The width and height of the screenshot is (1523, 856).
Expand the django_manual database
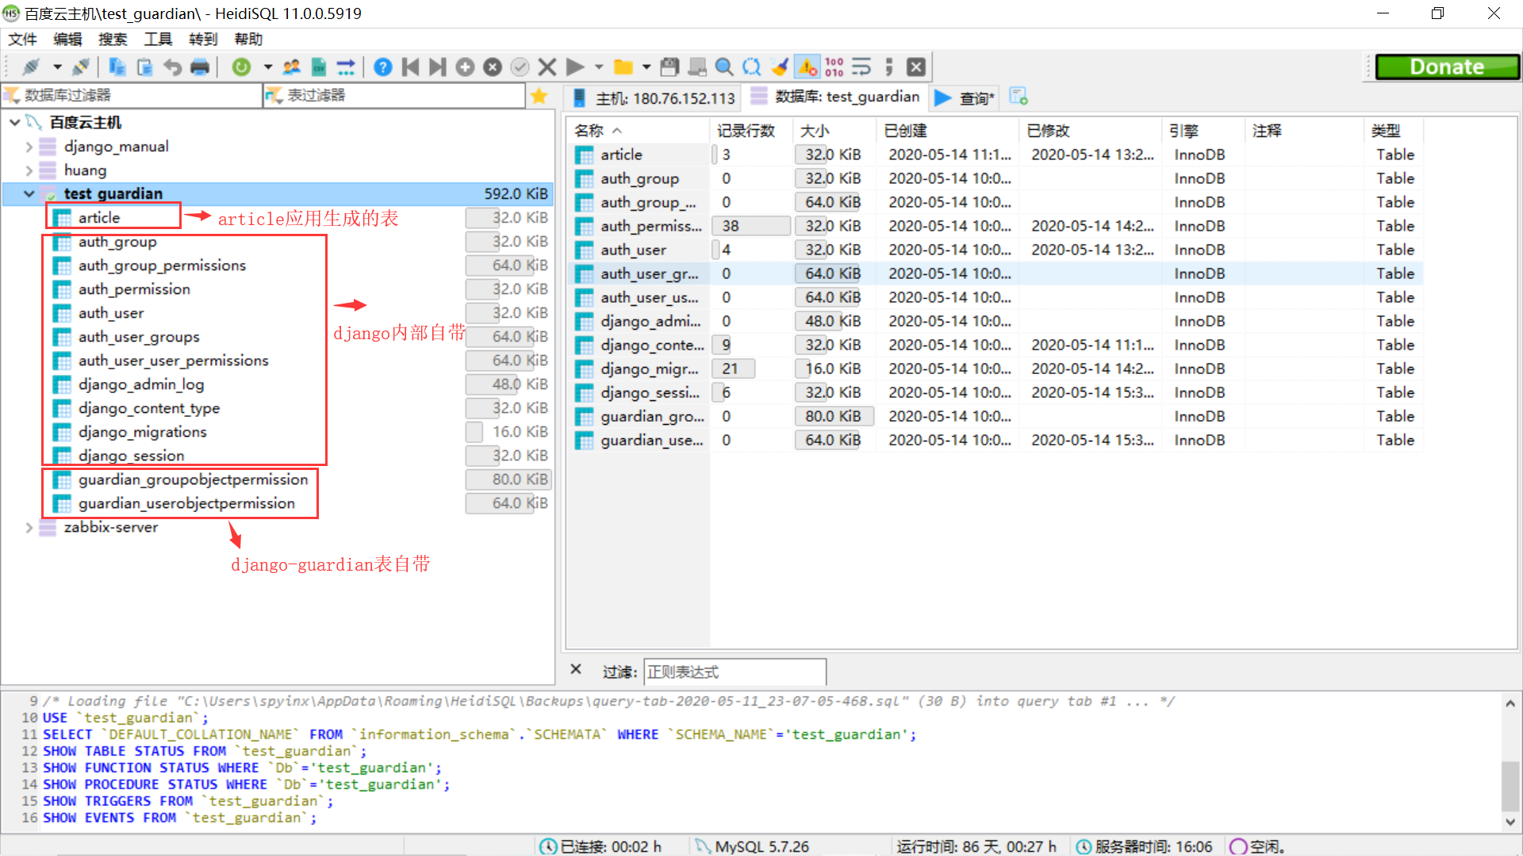click(29, 147)
